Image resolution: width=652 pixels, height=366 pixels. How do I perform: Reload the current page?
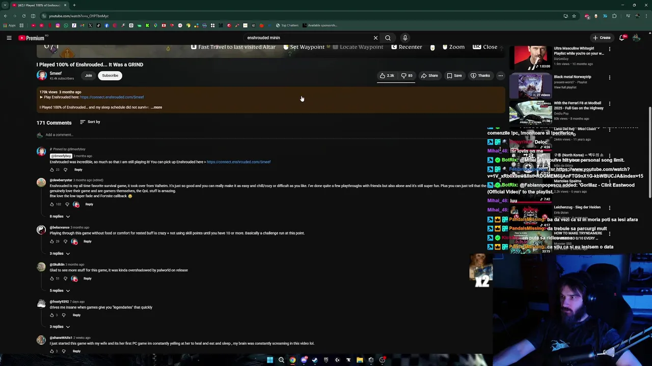[23, 16]
